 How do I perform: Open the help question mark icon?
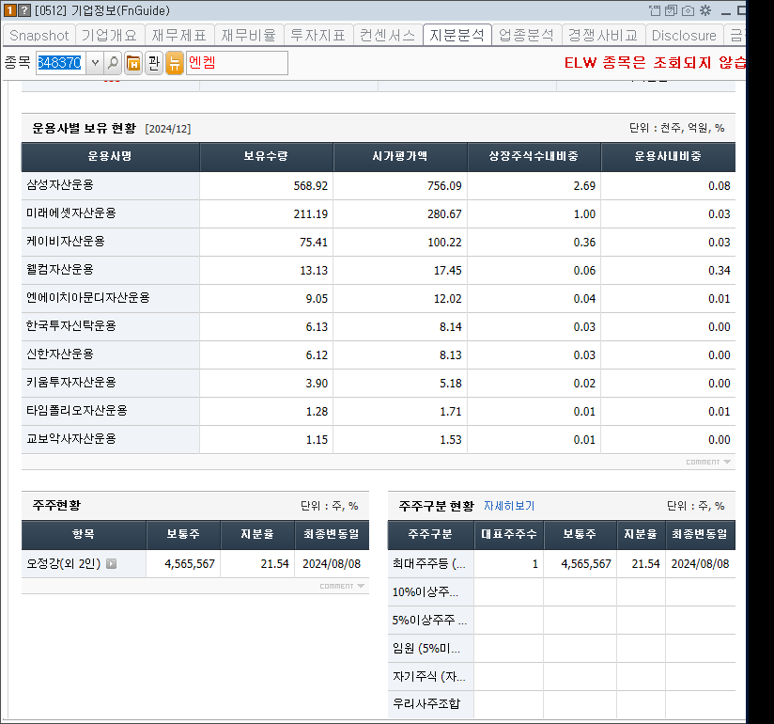pos(24,10)
